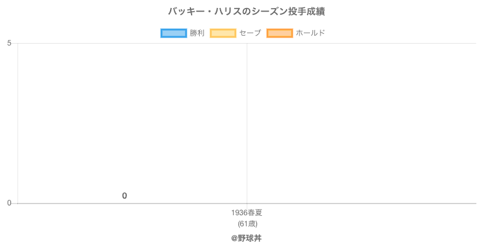Click the y-axis label 5

pyautogui.click(x=9, y=43)
